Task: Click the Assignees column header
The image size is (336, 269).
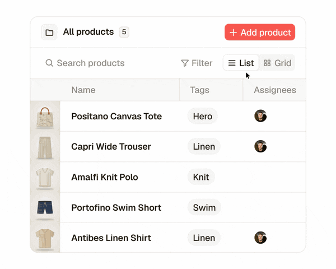Action: pos(275,90)
